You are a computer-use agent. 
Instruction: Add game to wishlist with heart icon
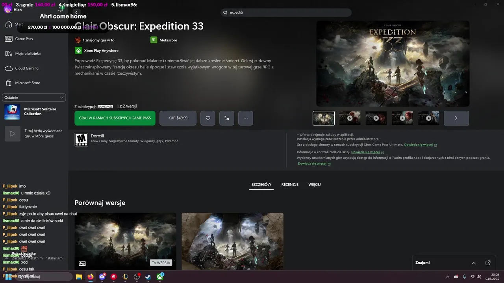point(208,118)
